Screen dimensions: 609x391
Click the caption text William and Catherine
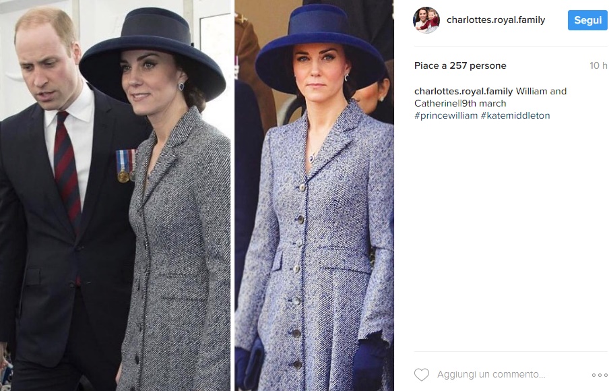tap(490, 97)
